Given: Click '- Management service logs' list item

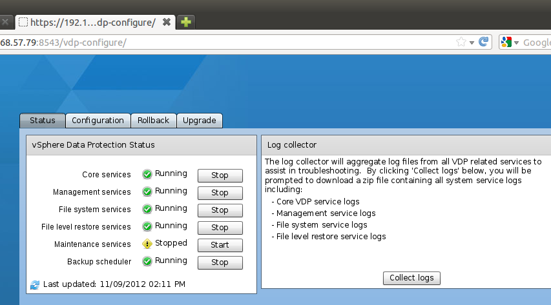Looking at the screenshot, I should click(324, 213).
